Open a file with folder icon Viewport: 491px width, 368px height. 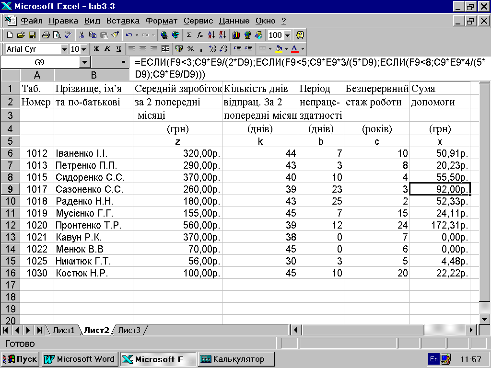21,35
